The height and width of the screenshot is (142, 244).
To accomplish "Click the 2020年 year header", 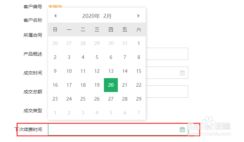I will point(91,16).
